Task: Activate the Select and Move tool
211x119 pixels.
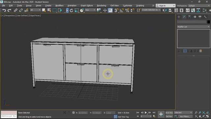Action: point(67,10)
